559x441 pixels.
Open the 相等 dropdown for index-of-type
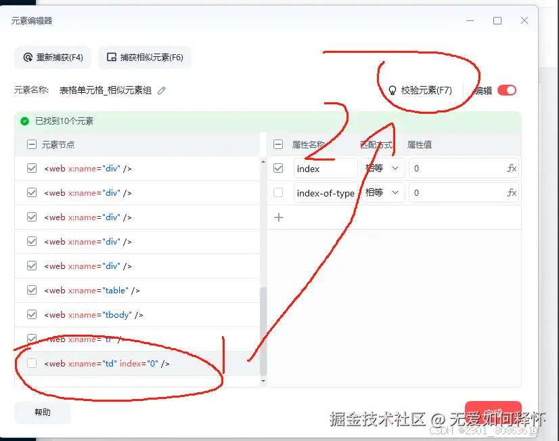coord(383,192)
